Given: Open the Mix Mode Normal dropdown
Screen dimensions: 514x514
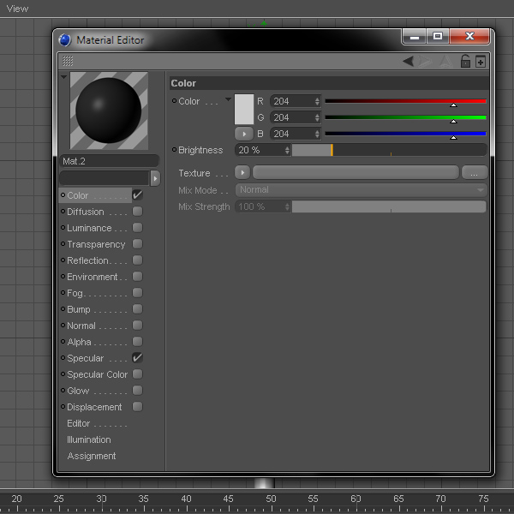Looking at the screenshot, I should coord(362,190).
